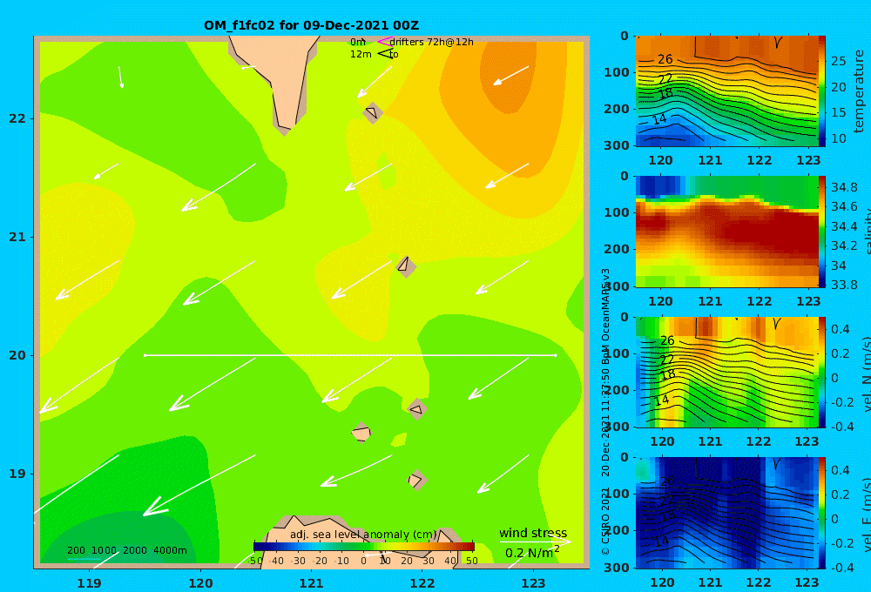Image resolution: width=871 pixels, height=592 pixels.
Task: Click the '10' tick on temperature color bar
Action: pos(838,138)
